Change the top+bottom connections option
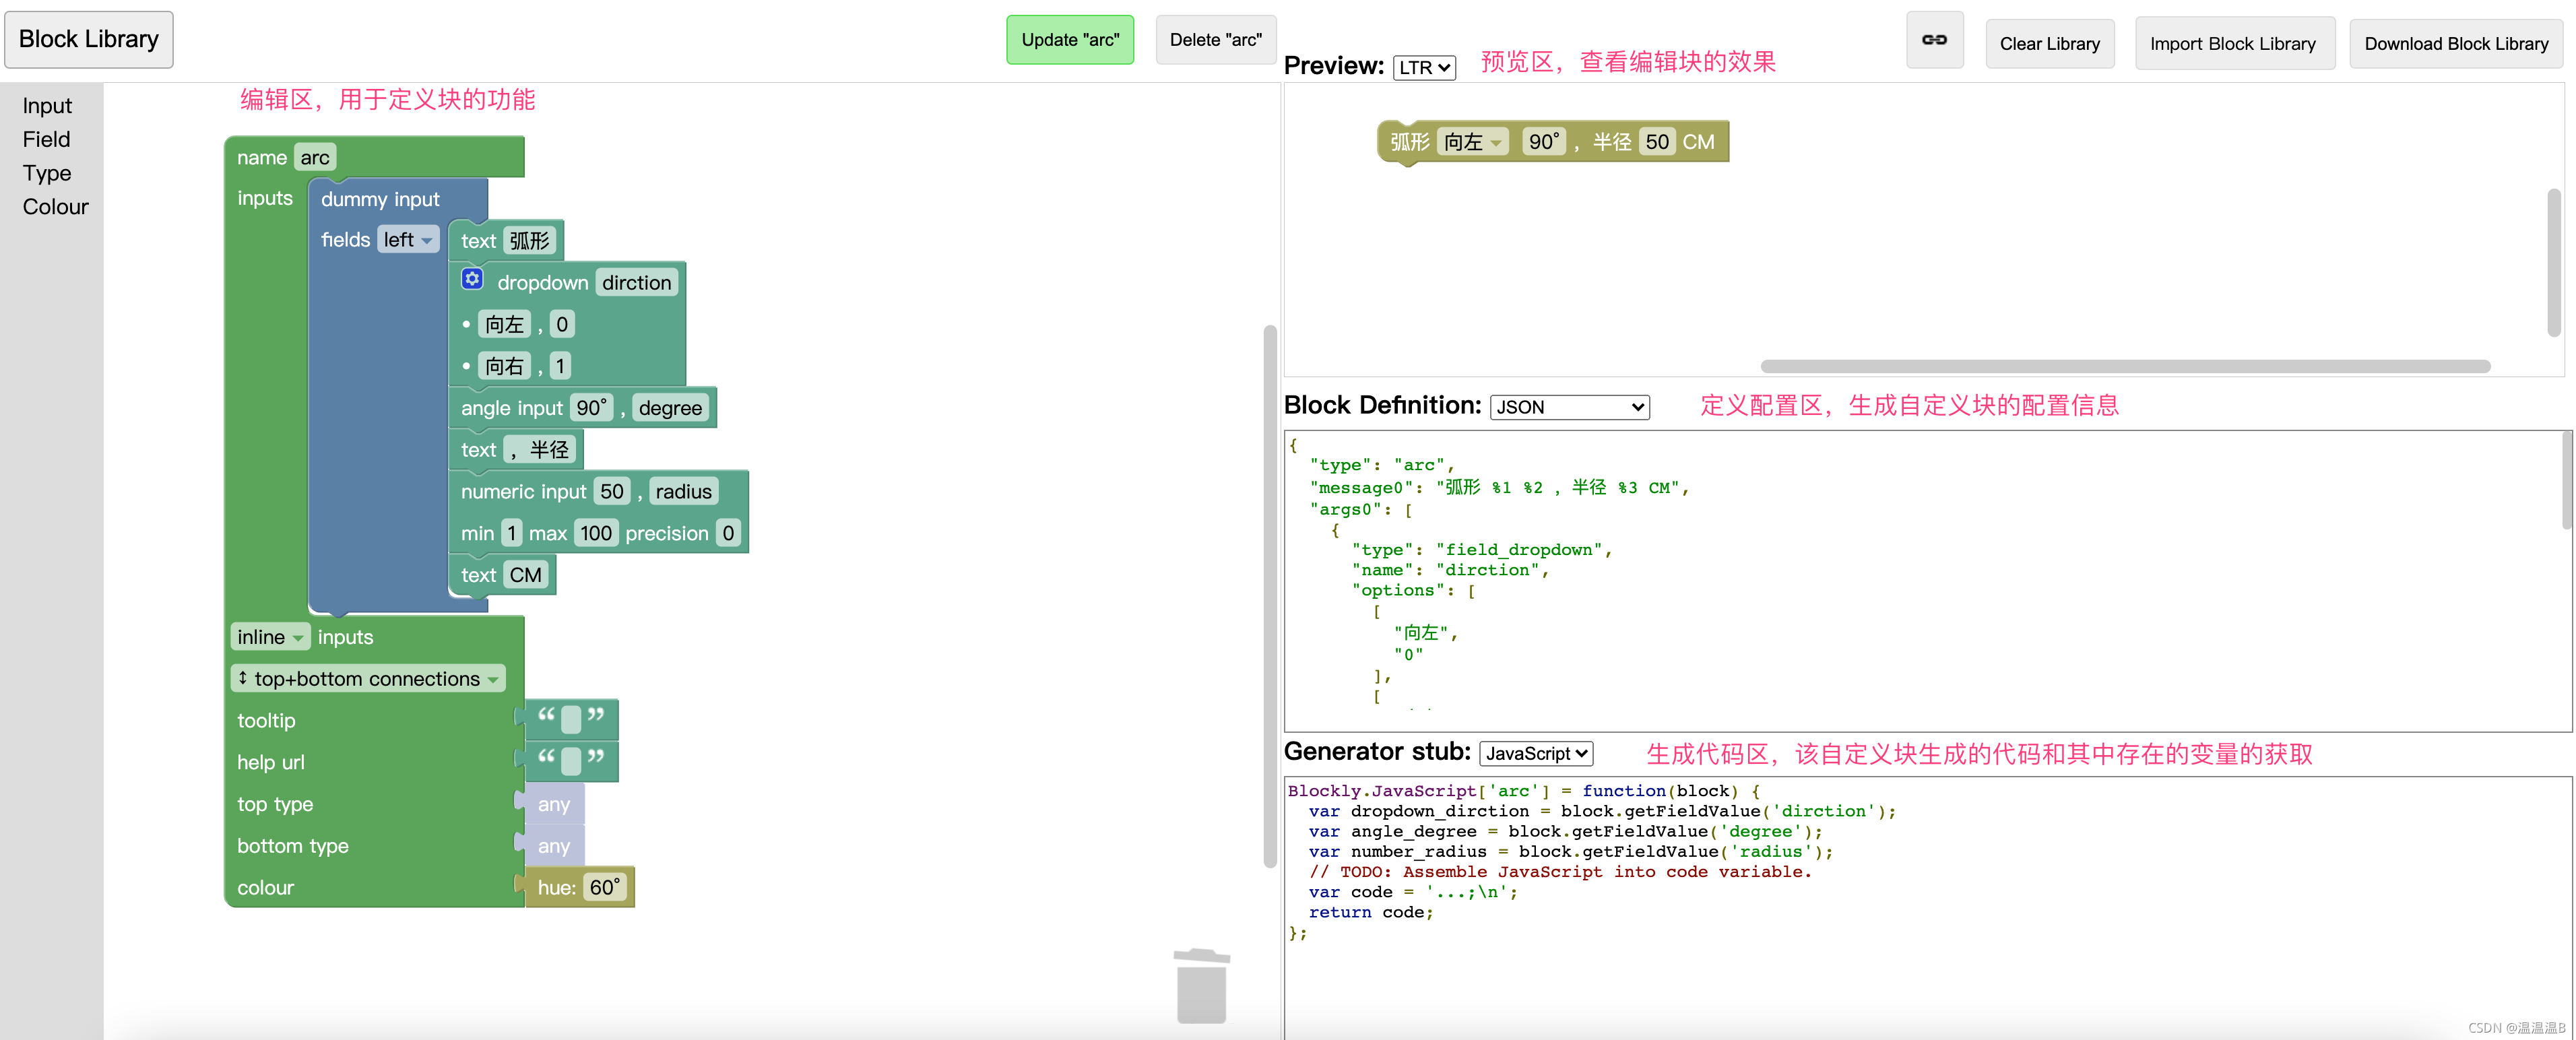Viewport: 2576px width, 1040px height. pos(368,679)
